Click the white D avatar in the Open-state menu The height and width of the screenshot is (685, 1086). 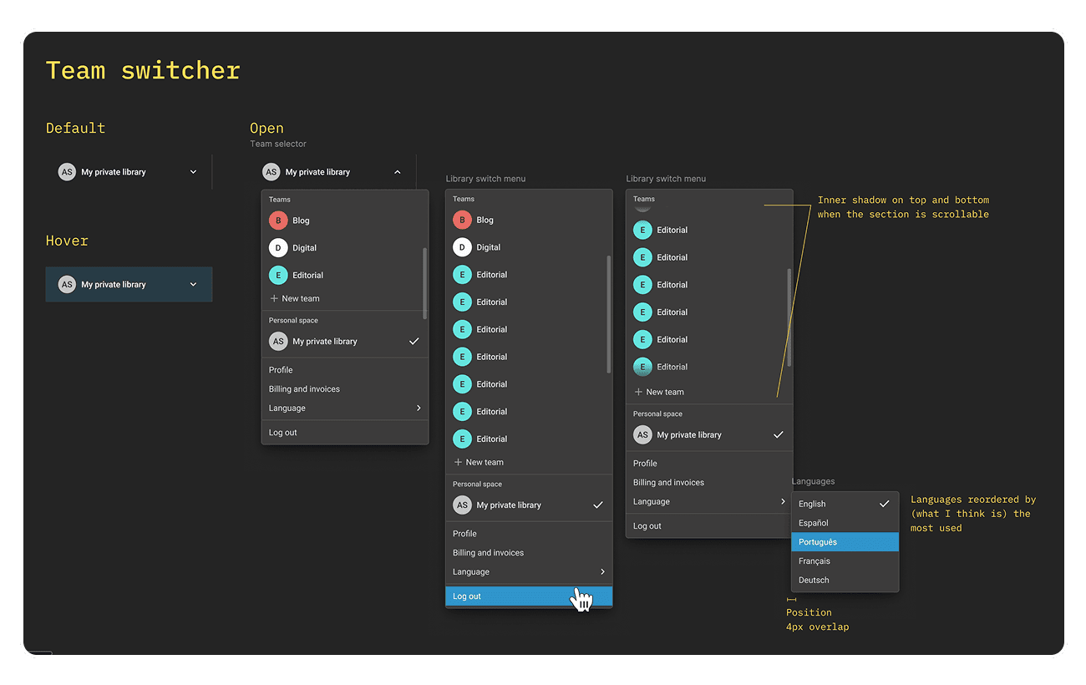pos(278,248)
